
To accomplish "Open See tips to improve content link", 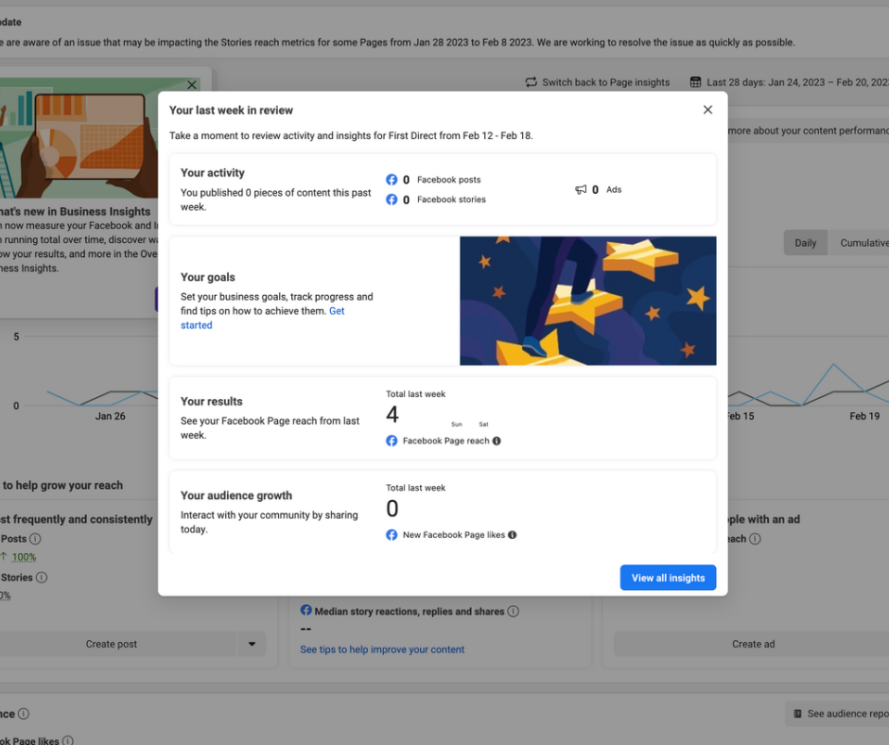I will tap(382, 650).
